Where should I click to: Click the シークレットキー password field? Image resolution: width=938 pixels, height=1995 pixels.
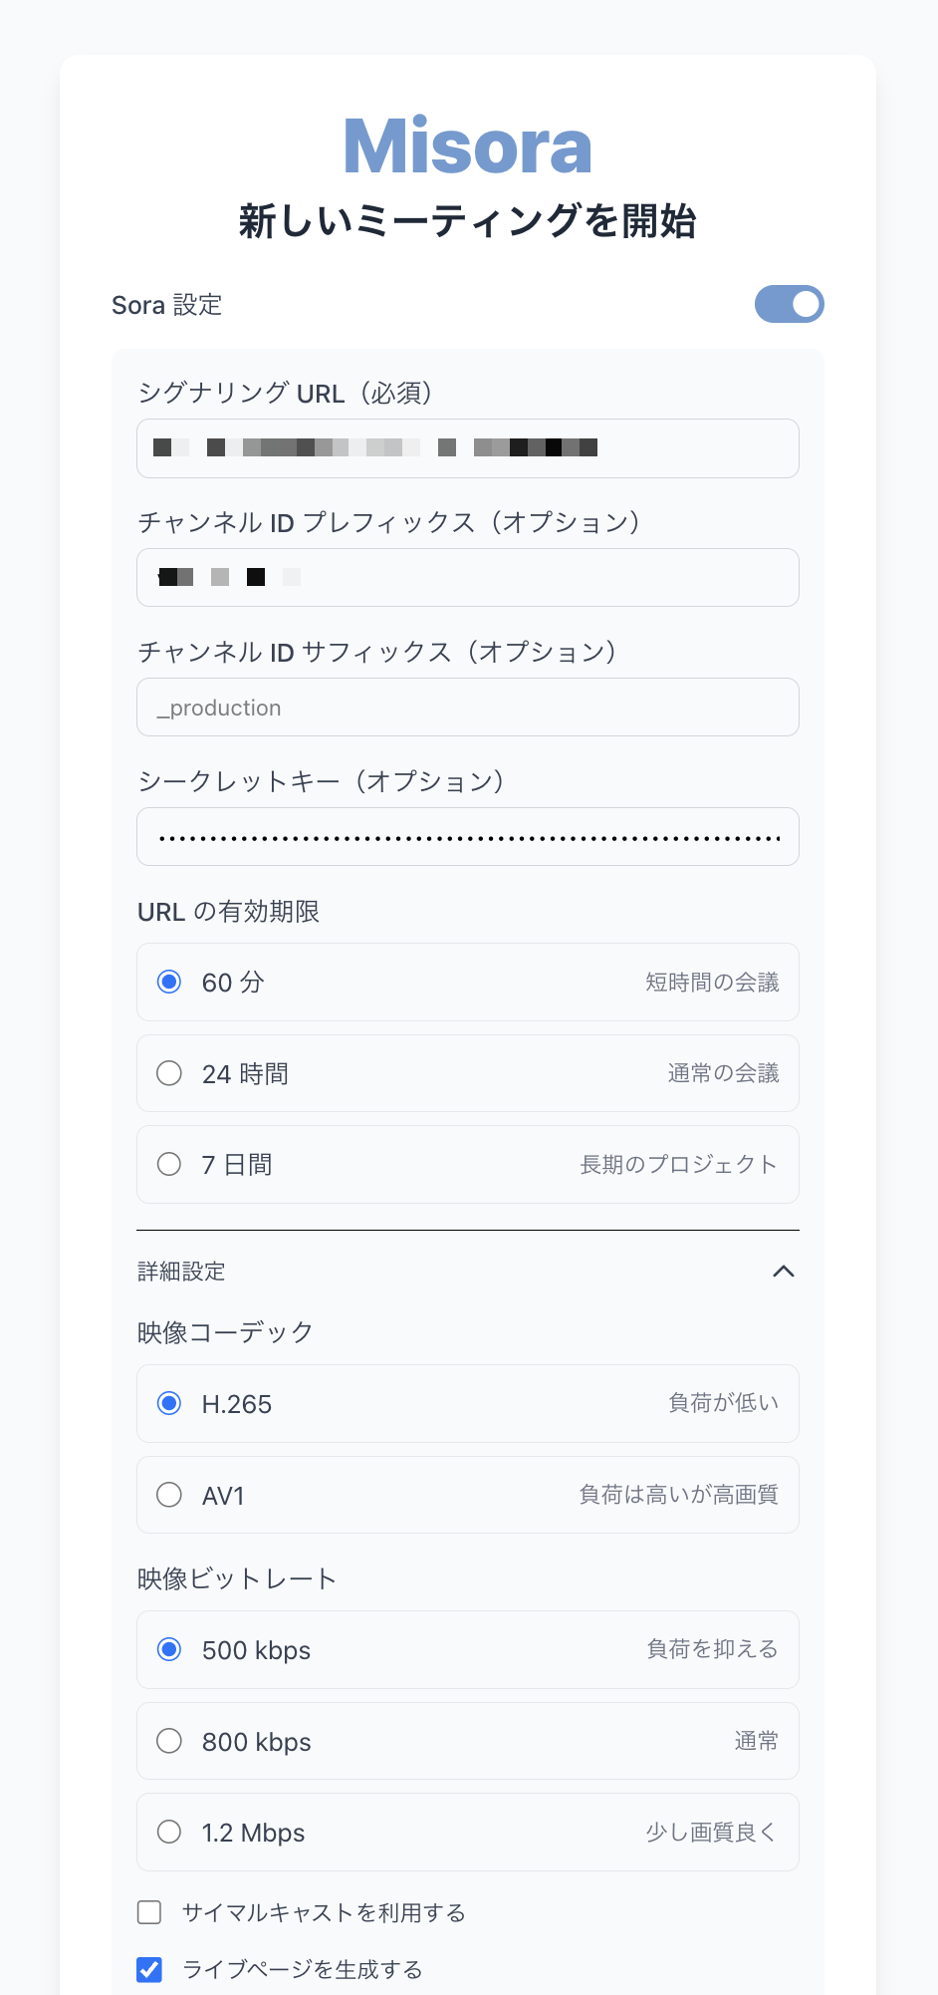467,837
